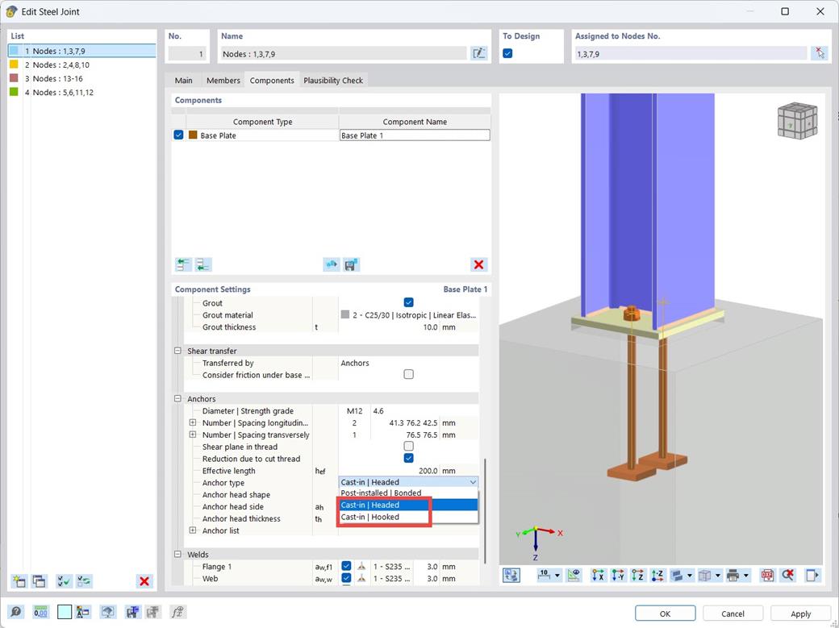Expand the Anchor list tree row

click(x=193, y=530)
